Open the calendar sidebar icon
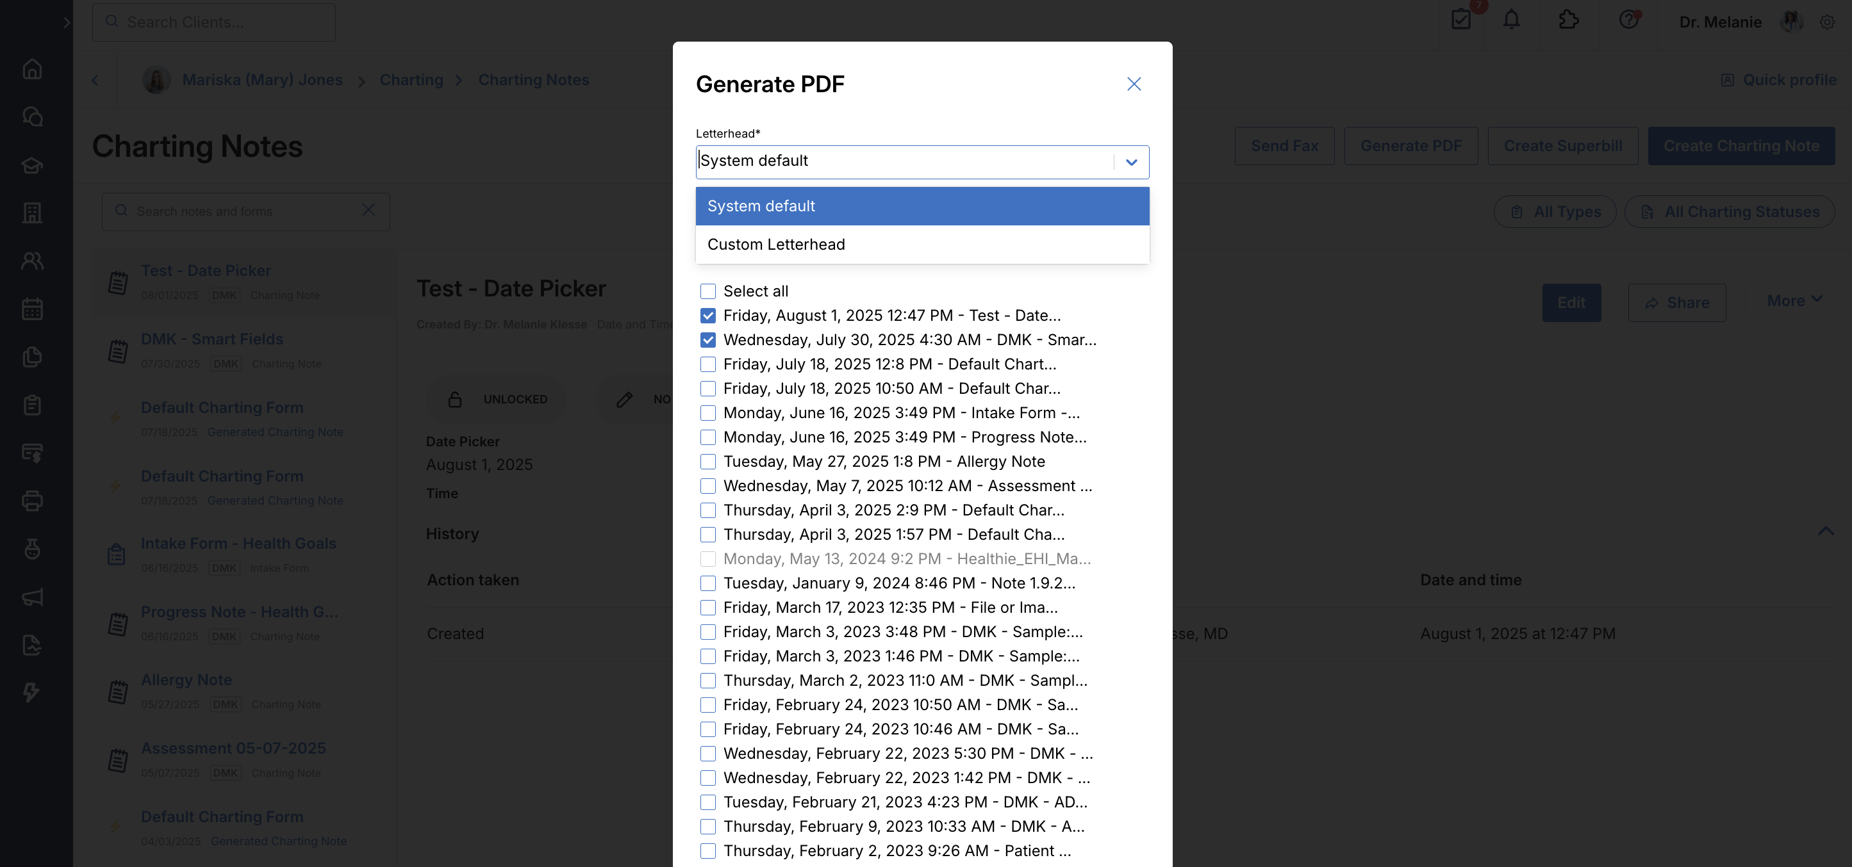 tap(32, 309)
